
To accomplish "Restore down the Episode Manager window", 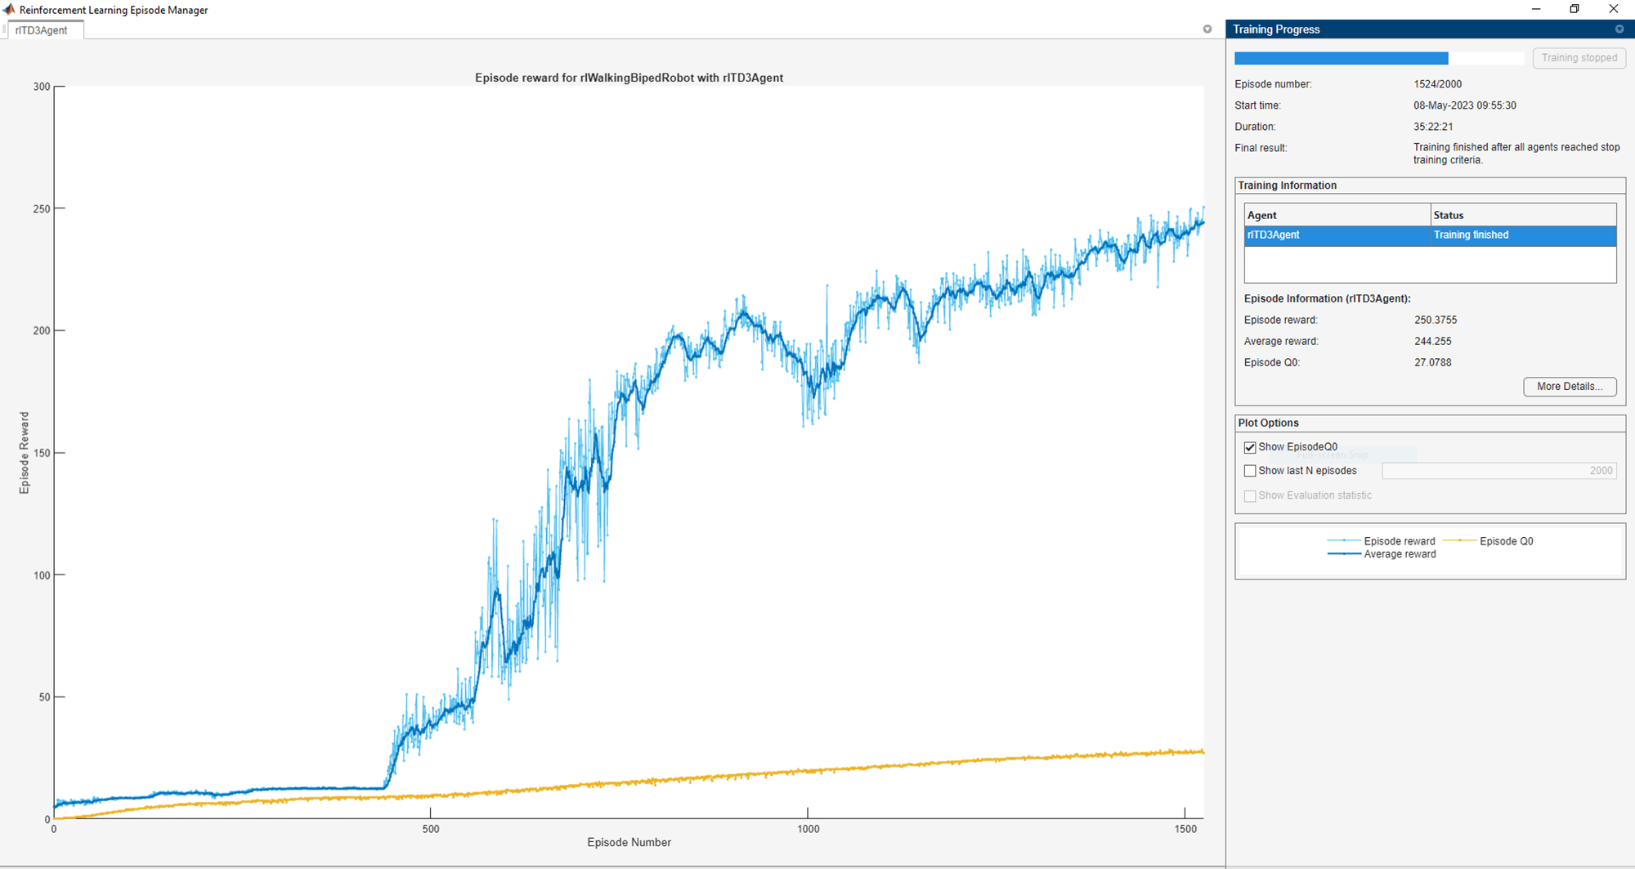I will click(1575, 9).
